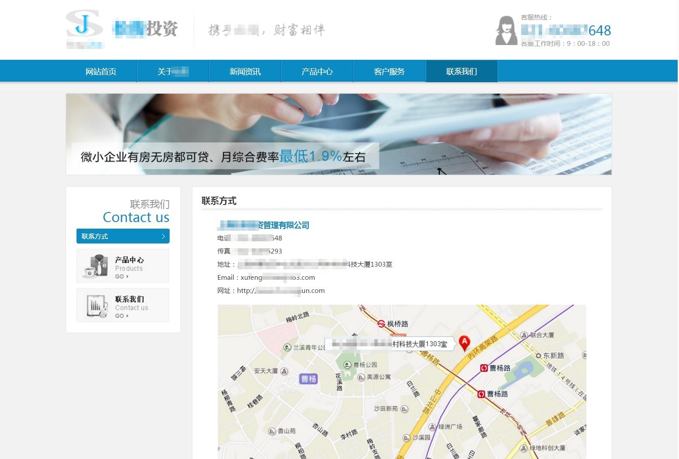Switch to the 新闻资讯 tab

coord(245,71)
